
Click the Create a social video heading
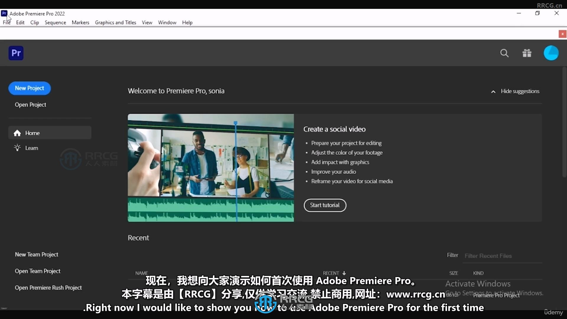(x=334, y=129)
